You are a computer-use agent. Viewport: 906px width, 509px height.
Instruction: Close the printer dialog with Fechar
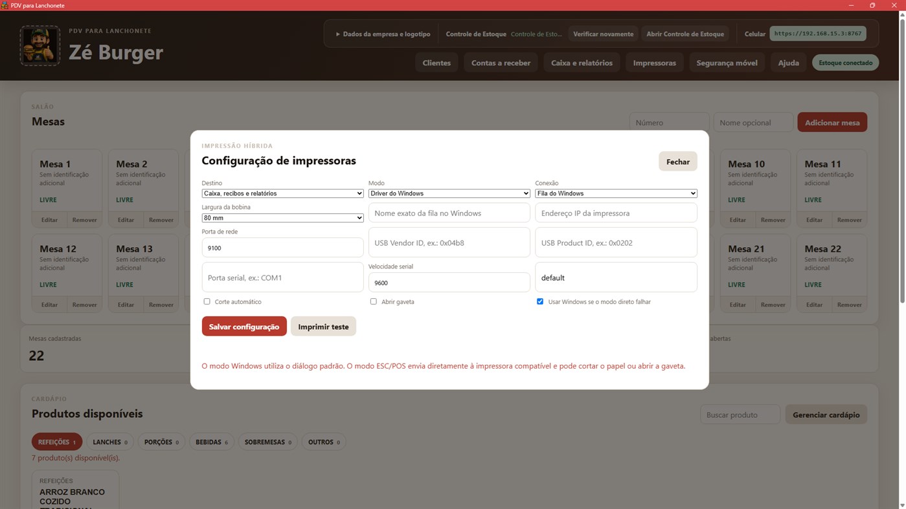(678, 162)
